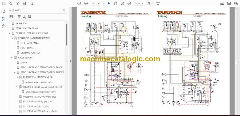
Task: Click the FAST FEED DOWN page
Action: 115,61
